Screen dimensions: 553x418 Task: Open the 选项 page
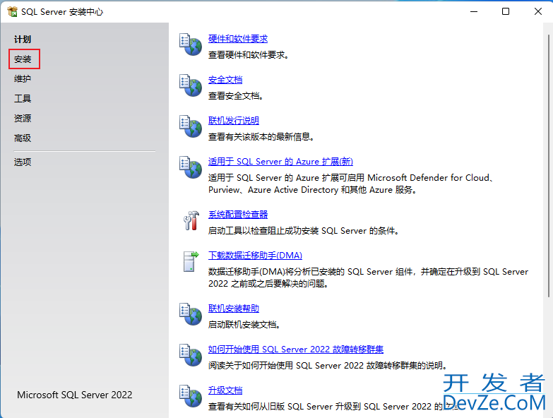(x=23, y=162)
